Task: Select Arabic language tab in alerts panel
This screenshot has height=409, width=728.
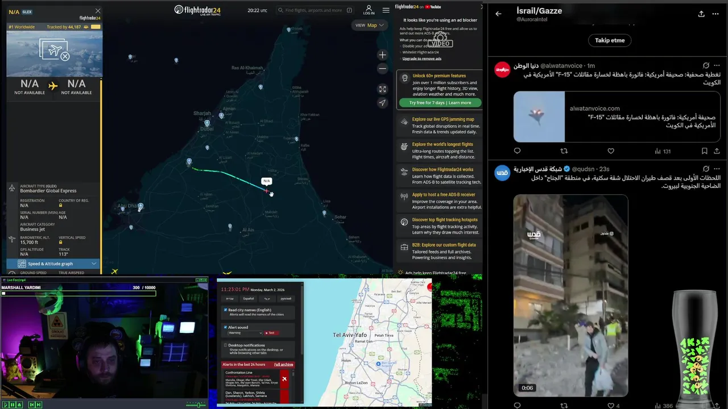Action: pyautogui.click(x=267, y=298)
